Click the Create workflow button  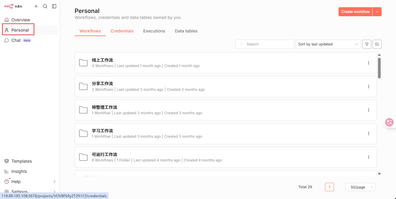[x=355, y=12]
